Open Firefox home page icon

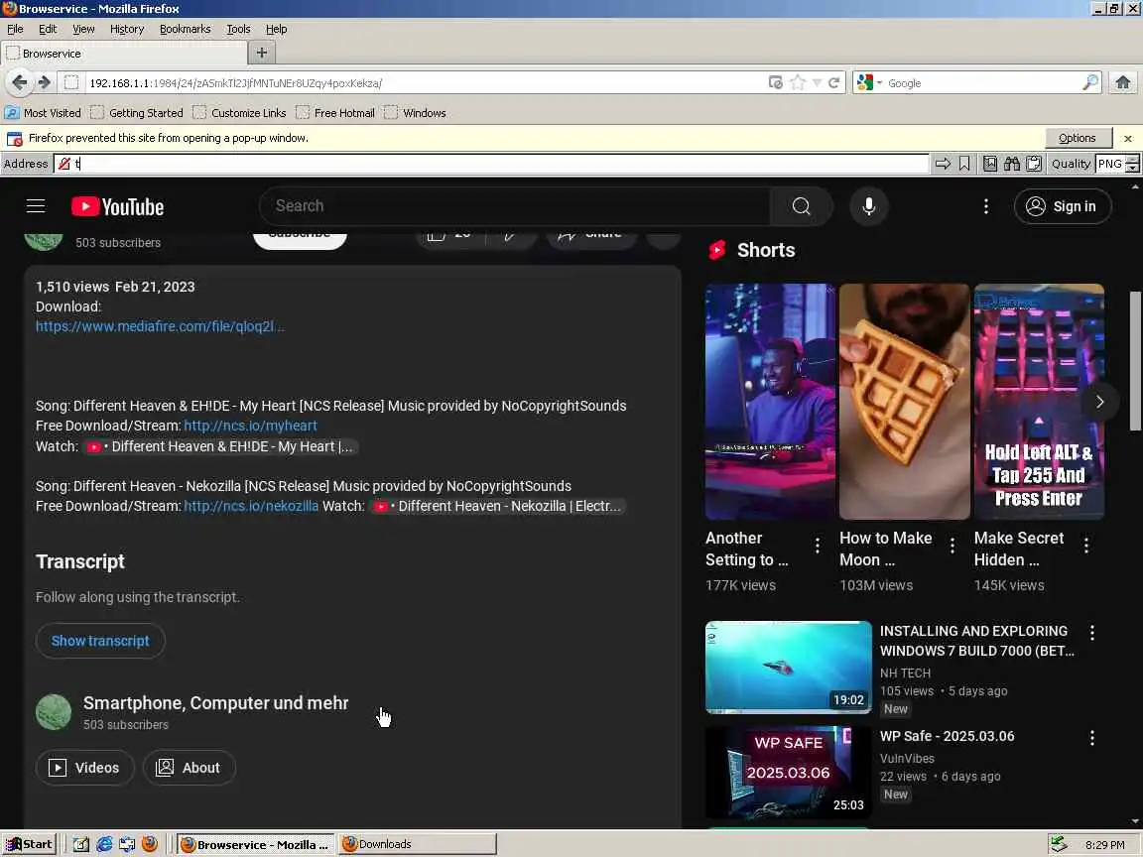tap(1122, 82)
